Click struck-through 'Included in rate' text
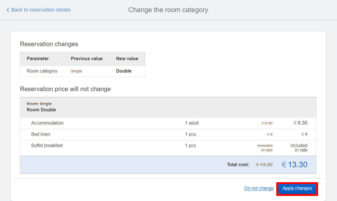 pyautogui.click(x=265, y=148)
